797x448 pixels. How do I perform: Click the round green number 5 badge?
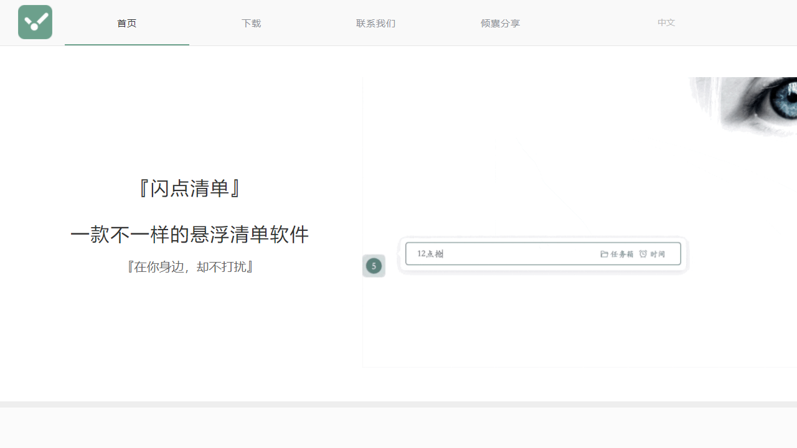point(374,266)
